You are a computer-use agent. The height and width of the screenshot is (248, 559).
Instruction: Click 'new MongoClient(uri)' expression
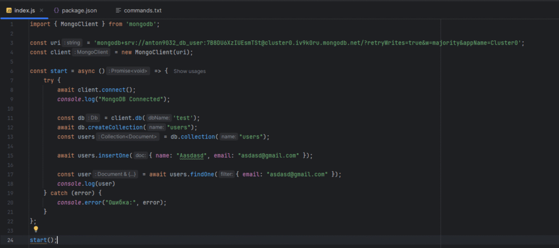156,52
